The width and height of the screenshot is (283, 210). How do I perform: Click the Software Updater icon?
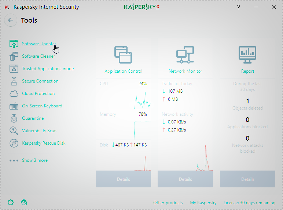click(14, 44)
